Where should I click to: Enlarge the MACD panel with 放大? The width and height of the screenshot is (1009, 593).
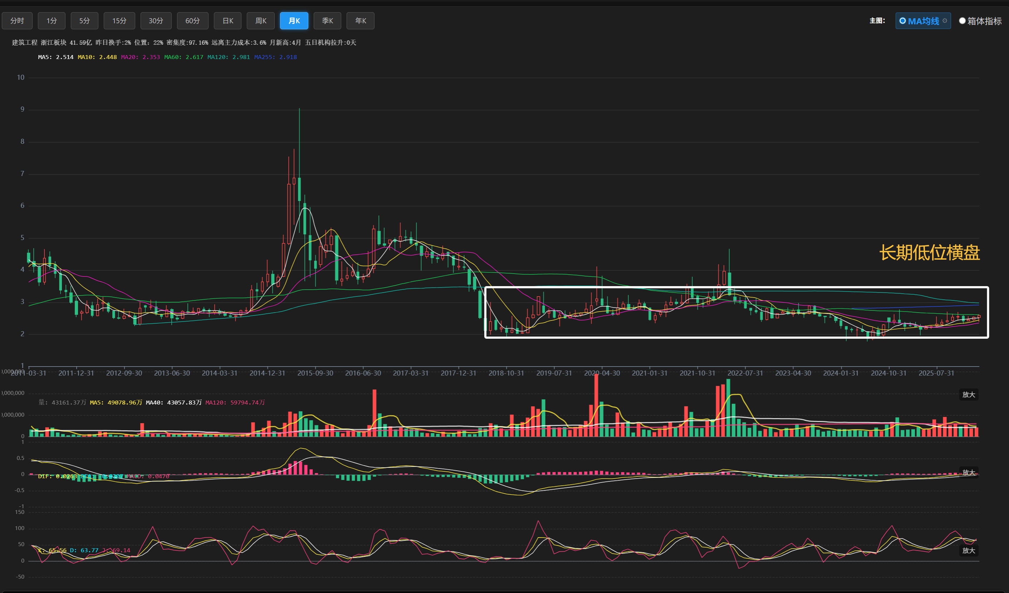coord(968,472)
